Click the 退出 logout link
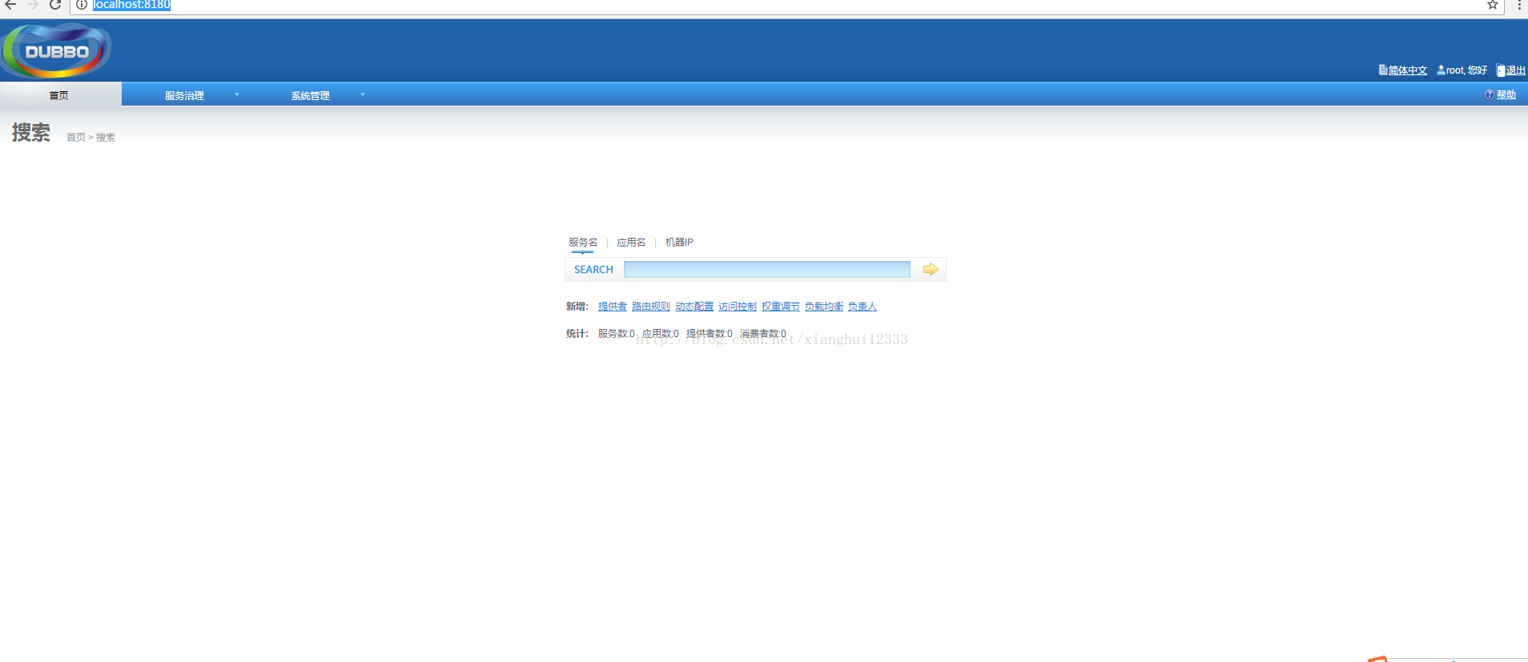1528x662 pixels. (1515, 70)
